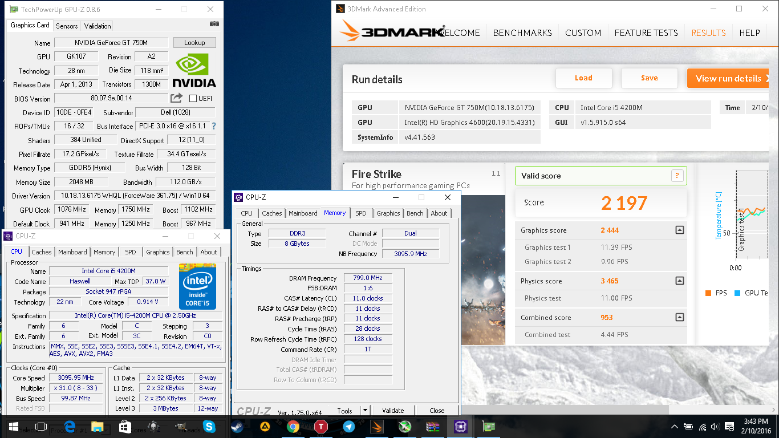Open the About tab in the CPU-Z CPU window
779x438 pixels.
pyautogui.click(x=209, y=252)
